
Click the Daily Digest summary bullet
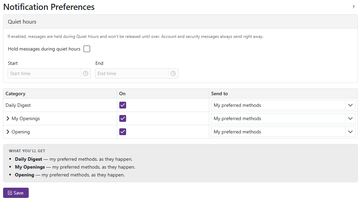[73, 159]
